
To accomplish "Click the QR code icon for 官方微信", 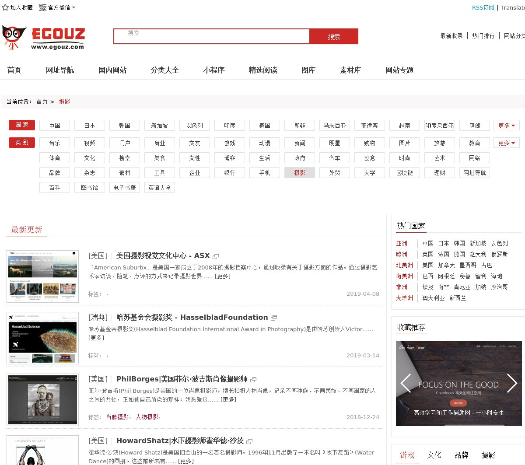I will (43, 7).
